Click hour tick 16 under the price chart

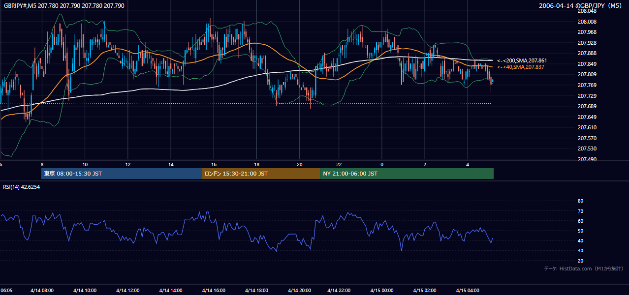[x=214, y=164]
